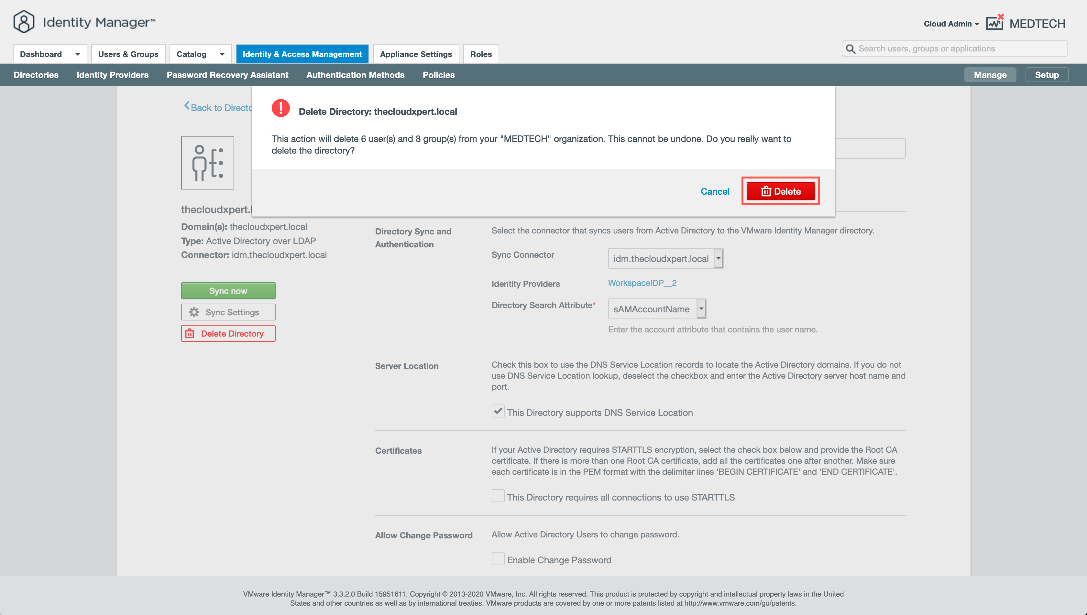
Task: Click the search magnifier icon
Action: click(x=850, y=49)
